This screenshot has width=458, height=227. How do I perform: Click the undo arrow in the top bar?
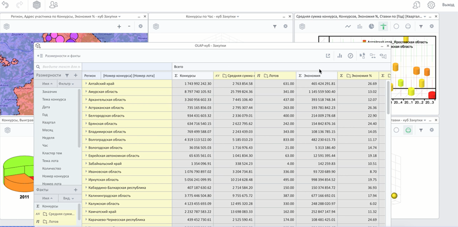pos(5,5)
